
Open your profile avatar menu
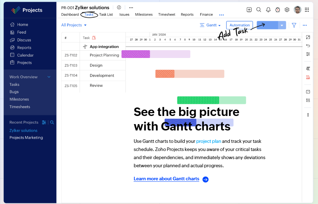297,10
